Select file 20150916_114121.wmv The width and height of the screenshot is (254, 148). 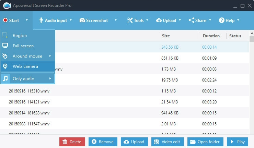(x=29, y=102)
